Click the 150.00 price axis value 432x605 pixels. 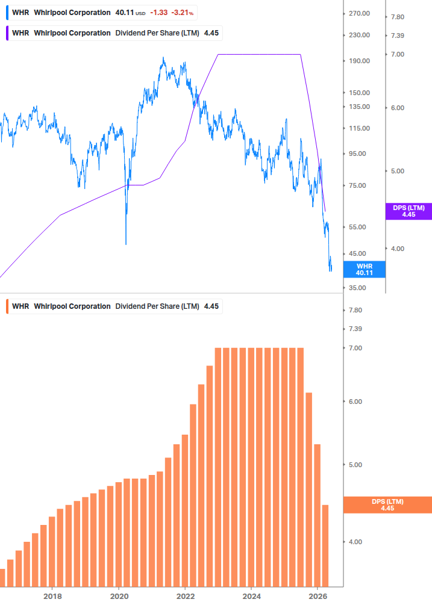[360, 93]
